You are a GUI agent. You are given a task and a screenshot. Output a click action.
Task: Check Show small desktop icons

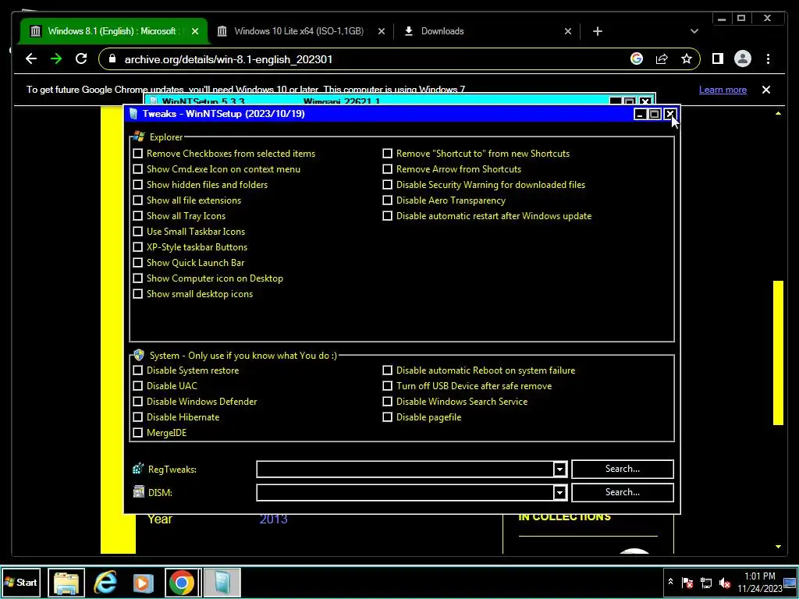pos(137,294)
